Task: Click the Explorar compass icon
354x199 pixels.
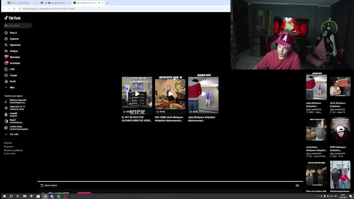Action: [x=6, y=39]
